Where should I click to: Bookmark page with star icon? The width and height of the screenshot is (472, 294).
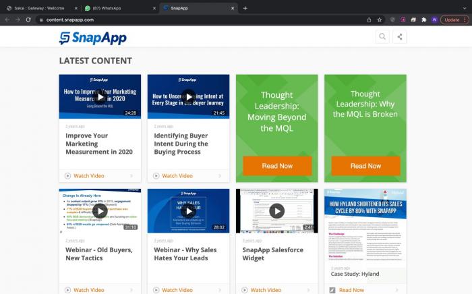tap(379, 20)
